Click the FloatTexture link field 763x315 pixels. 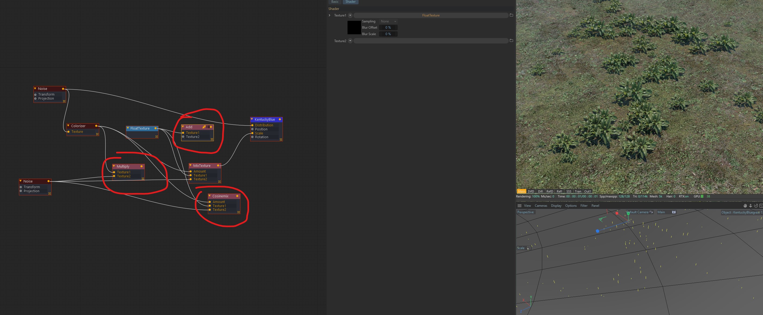click(430, 15)
